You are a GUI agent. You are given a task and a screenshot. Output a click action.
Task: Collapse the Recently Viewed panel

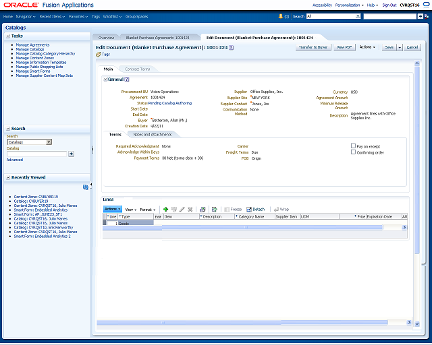pyautogui.click(x=8, y=178)
